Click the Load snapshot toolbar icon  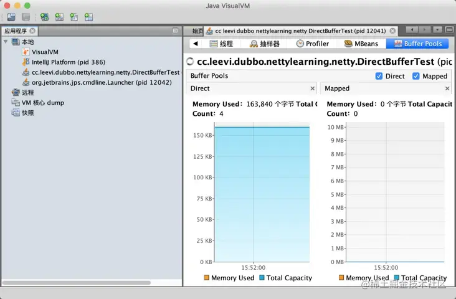[x=11, y=17]
